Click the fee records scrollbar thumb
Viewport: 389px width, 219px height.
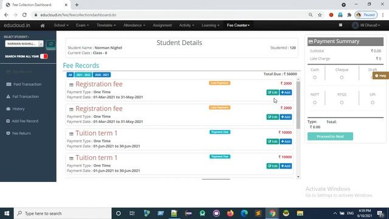(298, 105)
